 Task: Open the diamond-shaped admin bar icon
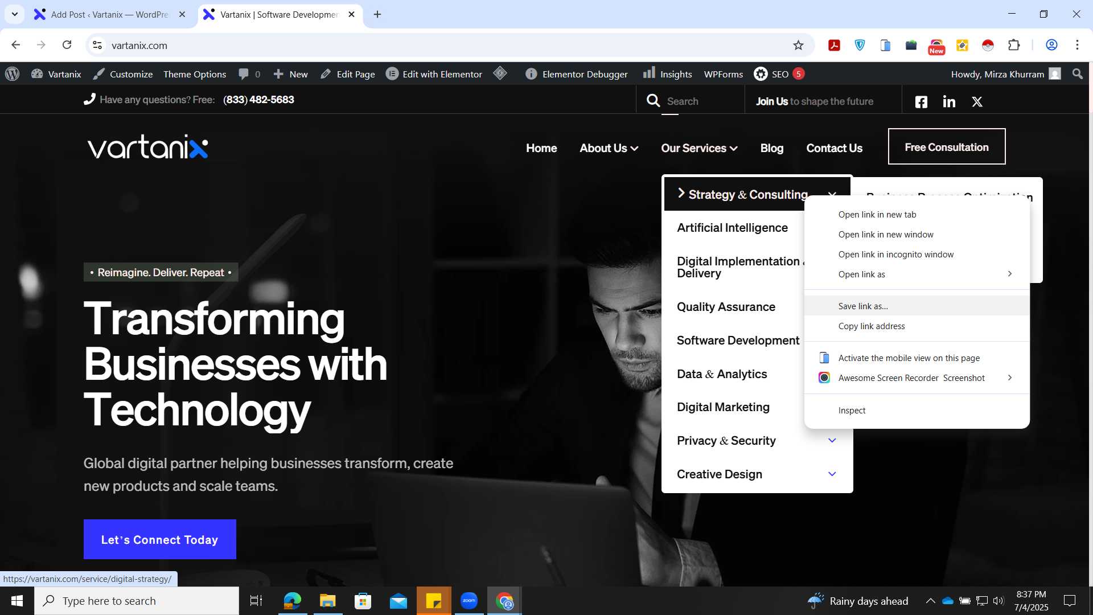click(x=500, y=73)
